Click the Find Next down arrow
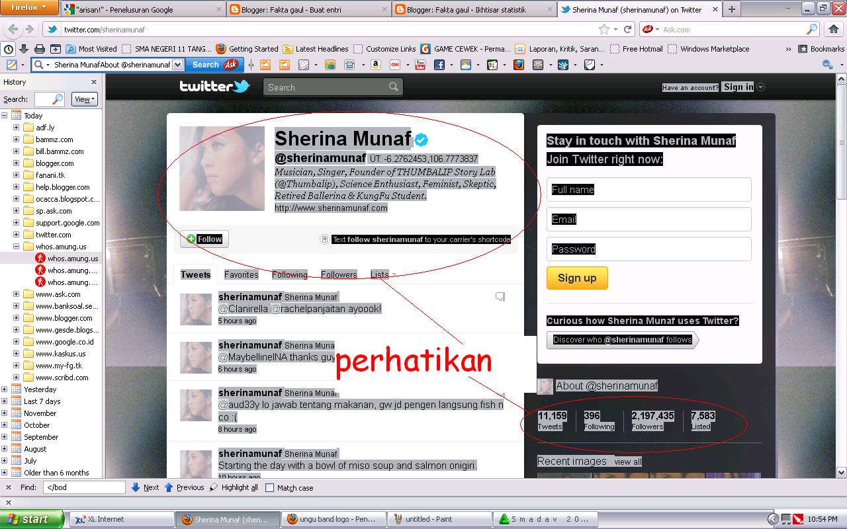Screen dimensions: 847x529 pyautogui.click(x=136, y=487)
